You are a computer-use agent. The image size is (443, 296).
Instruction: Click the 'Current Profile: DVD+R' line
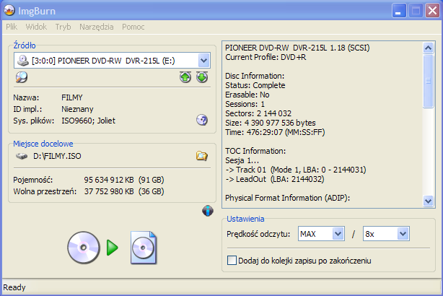point(266,57)
